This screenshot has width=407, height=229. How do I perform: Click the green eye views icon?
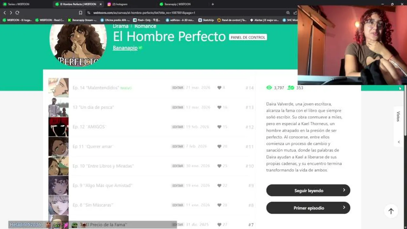pyautogui.click(x=269, y=87)
